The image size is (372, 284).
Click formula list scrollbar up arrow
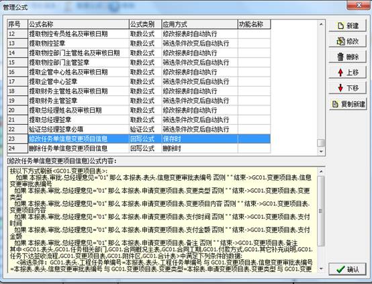[x=321, y=24]
